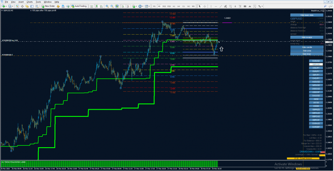Select the Fibonacci retracement tool
The width and height of the screenshot is (334, 171).
click(x=230, y=6)
